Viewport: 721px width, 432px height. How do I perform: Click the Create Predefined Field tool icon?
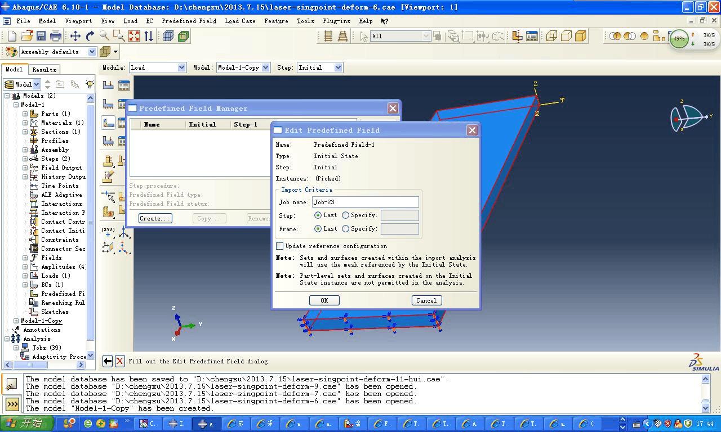[108, 123]
